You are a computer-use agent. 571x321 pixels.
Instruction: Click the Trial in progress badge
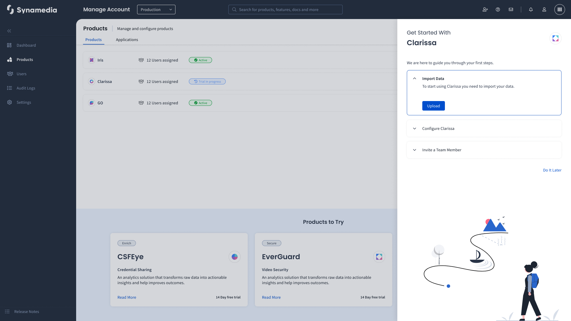pos(207,81)
